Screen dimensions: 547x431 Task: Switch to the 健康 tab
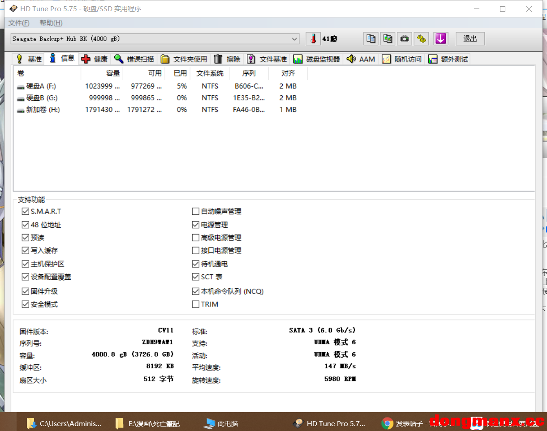pyautogui.click(x=95, y=59)
